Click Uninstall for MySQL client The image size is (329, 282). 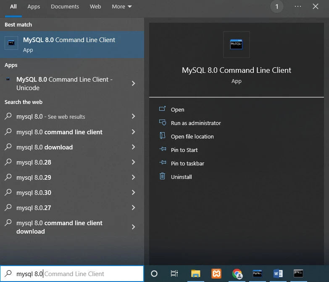[181, 177]
